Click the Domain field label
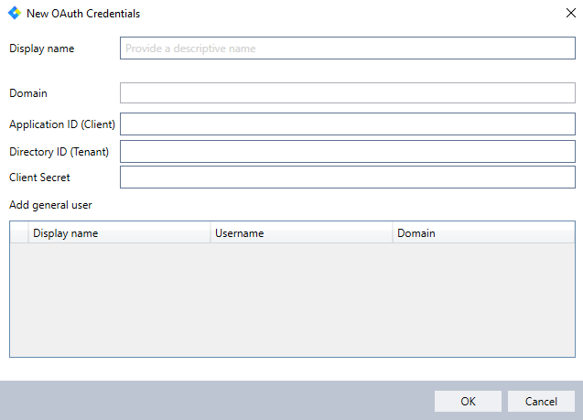This screenshot has width=583, height=420. (28, 93)
